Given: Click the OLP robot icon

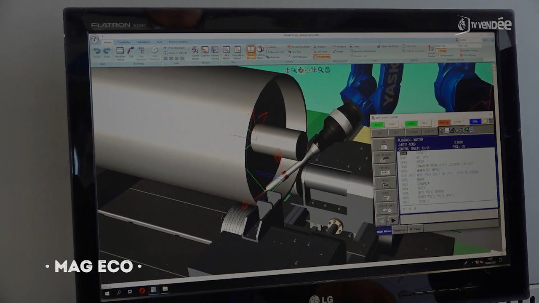Looking at the screenshot, I should coord(131,51).
